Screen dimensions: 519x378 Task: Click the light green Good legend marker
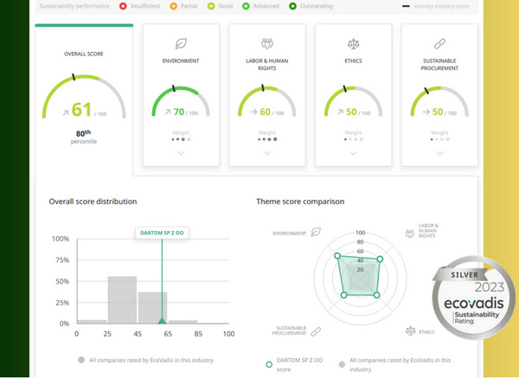tap(211, 6)
